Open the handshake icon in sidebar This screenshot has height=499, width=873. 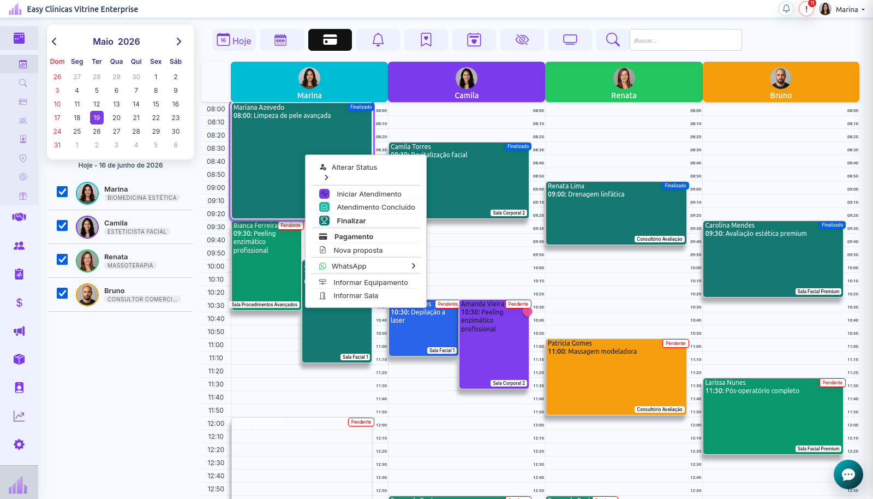[19, 217]
